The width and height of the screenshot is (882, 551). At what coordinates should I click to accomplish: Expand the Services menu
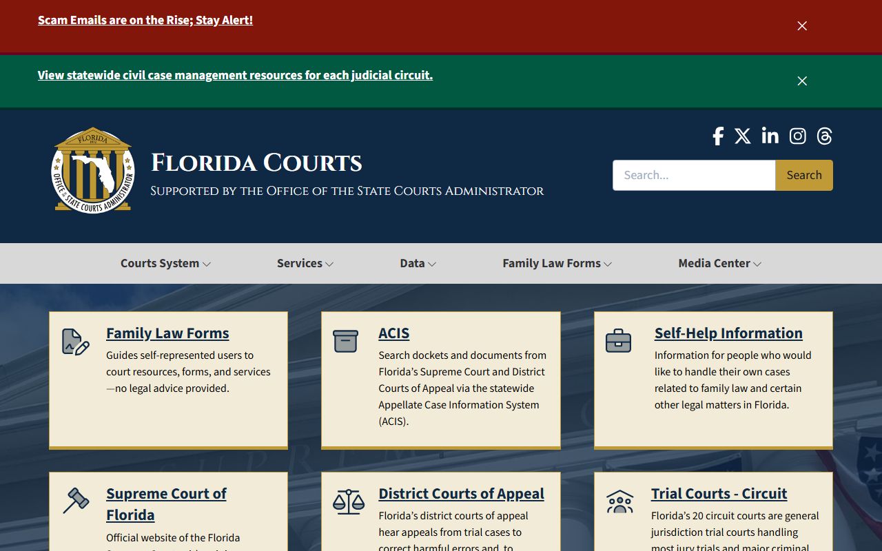point(305,263)
